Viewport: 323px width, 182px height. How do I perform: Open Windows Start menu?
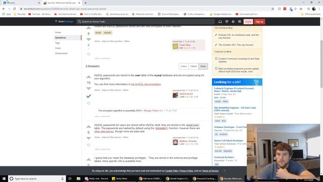click(x=4, y=178)
